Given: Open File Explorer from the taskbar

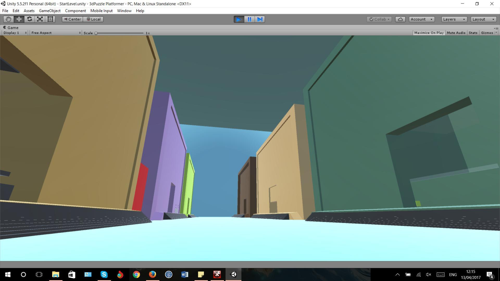Looking at the screenshot, I should pos(55,274).
